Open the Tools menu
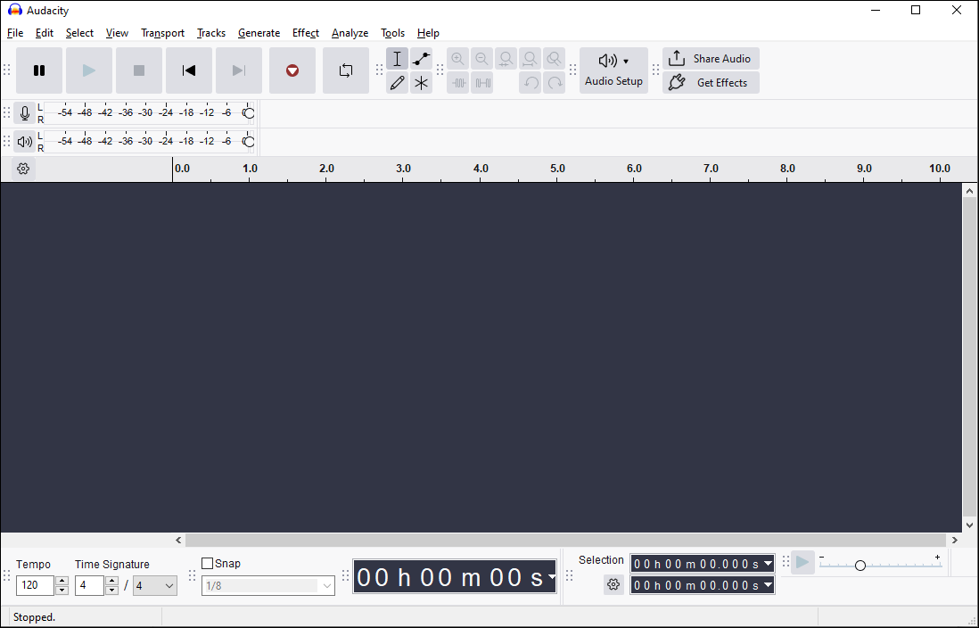Screen dimensions: 979x628 click(x=392, y=33)
